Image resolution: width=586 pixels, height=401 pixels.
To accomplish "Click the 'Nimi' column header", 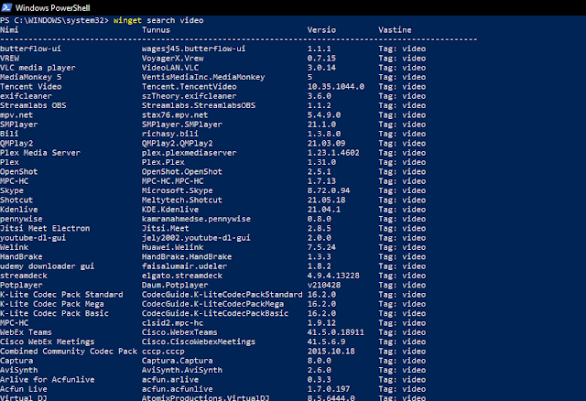I will pyautogui.click(x=9, y=30).
